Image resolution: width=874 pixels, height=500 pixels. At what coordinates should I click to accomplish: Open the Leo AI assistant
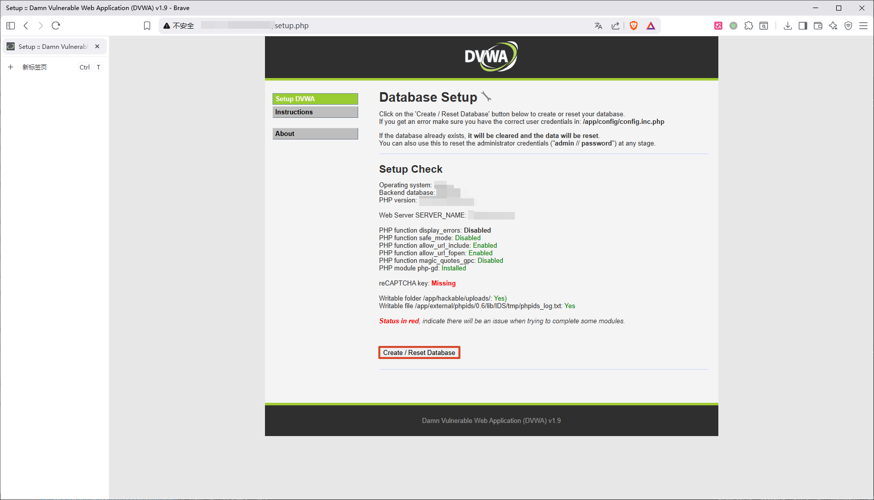pyautogui.click(x=833, y=26)
